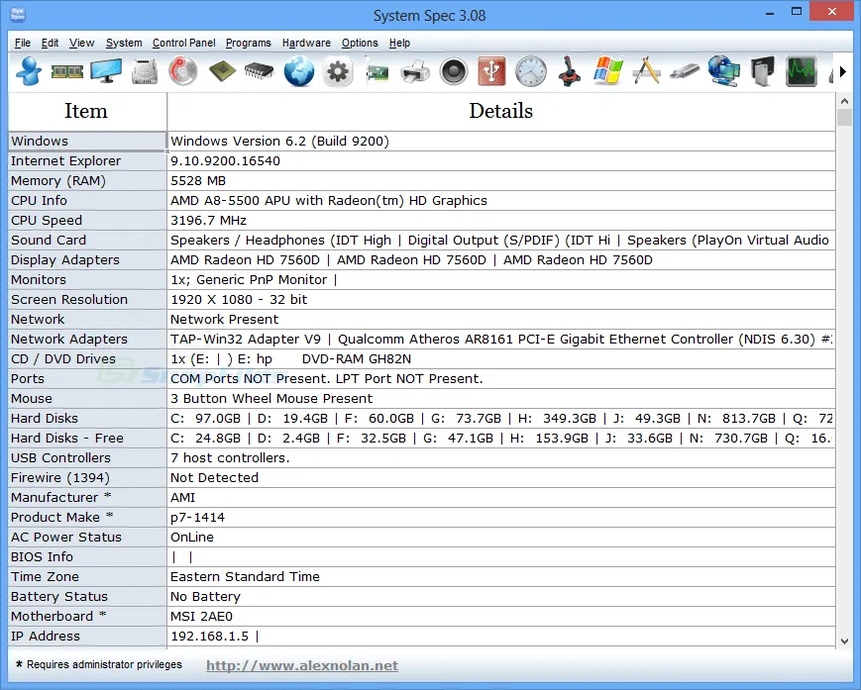Image resolution: width=861 pixels, height=690 pixels.
Task: Open the Programs menu
Action: click(x=249, y=43)
